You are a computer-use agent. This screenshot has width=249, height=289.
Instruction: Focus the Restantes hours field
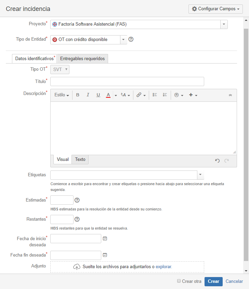[62, 219]
